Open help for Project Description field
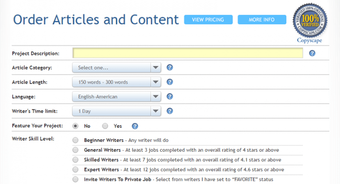The image size is (340, 184). [x=312, y=53]
